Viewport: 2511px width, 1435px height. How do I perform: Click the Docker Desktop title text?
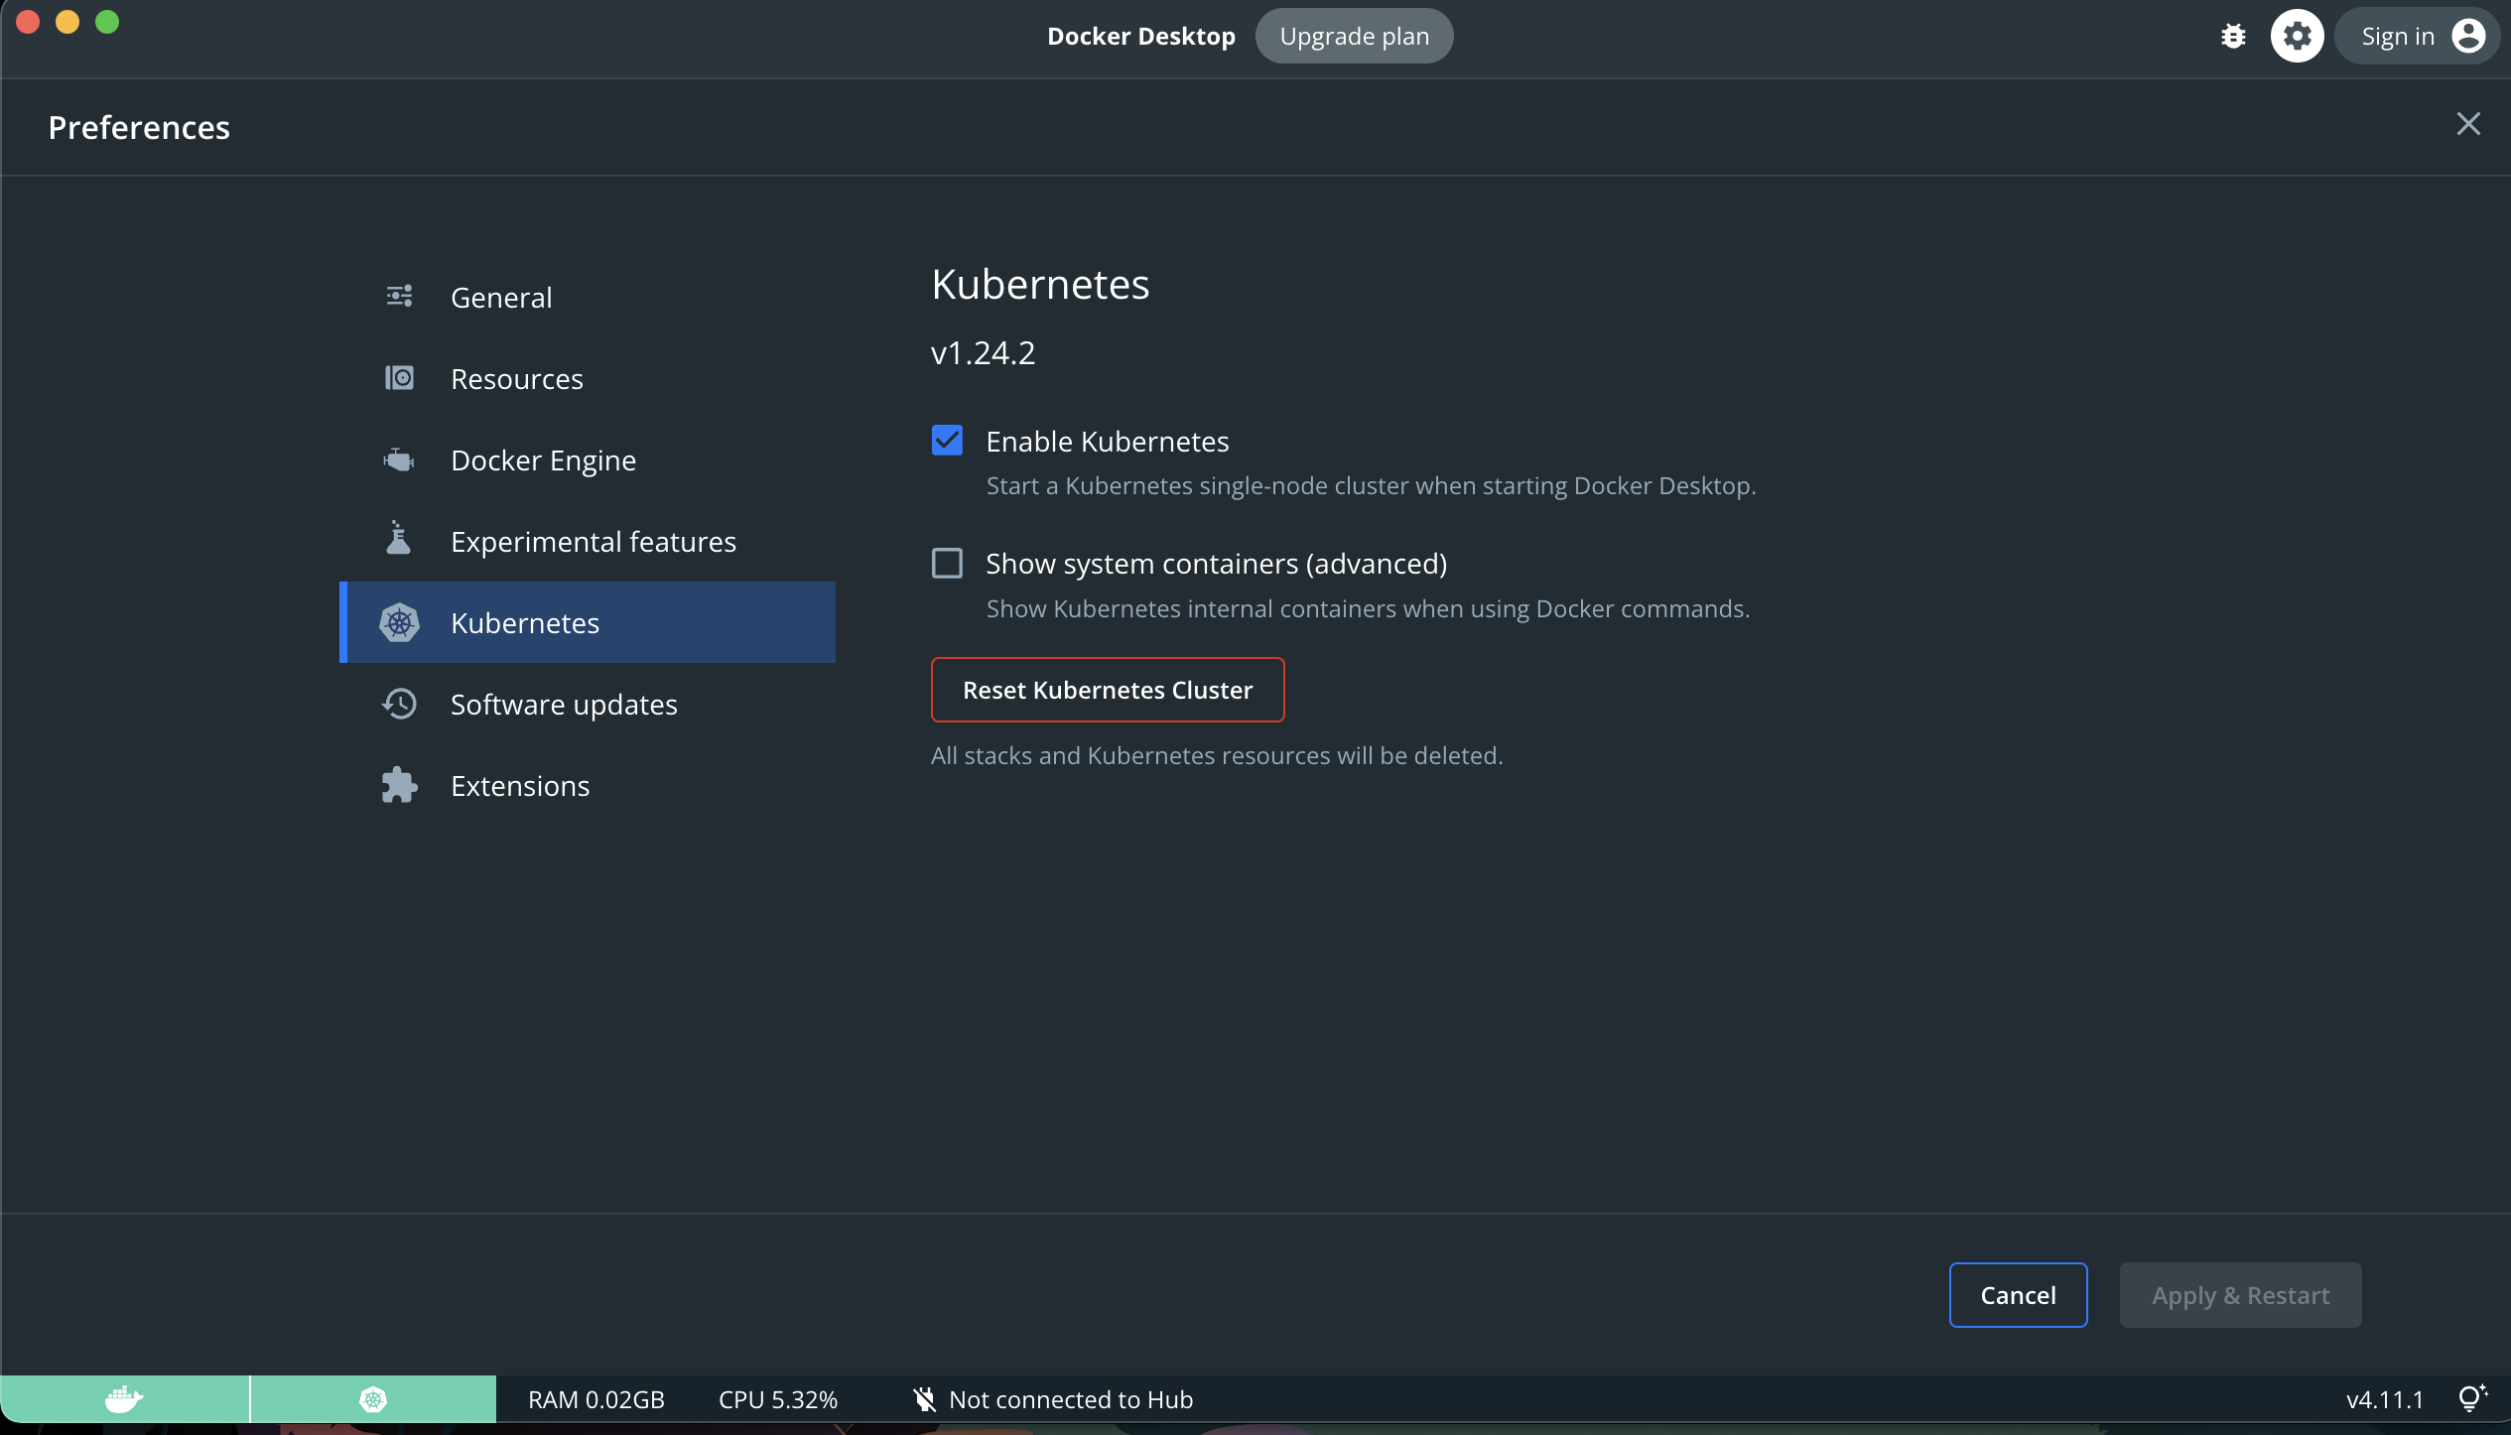pos(1141,37)
